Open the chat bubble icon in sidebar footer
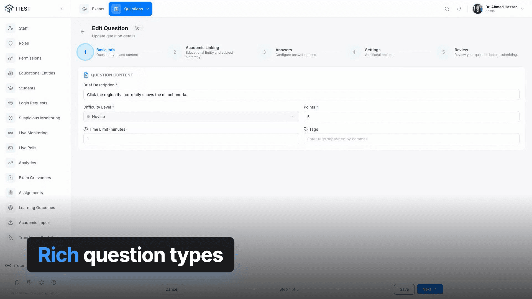Screen dimensions: 532x299 coord(17,282)
